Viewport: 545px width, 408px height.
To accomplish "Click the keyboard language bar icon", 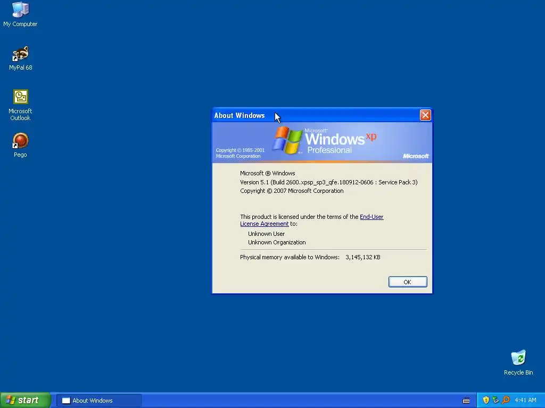I will (x=466, y=401).
